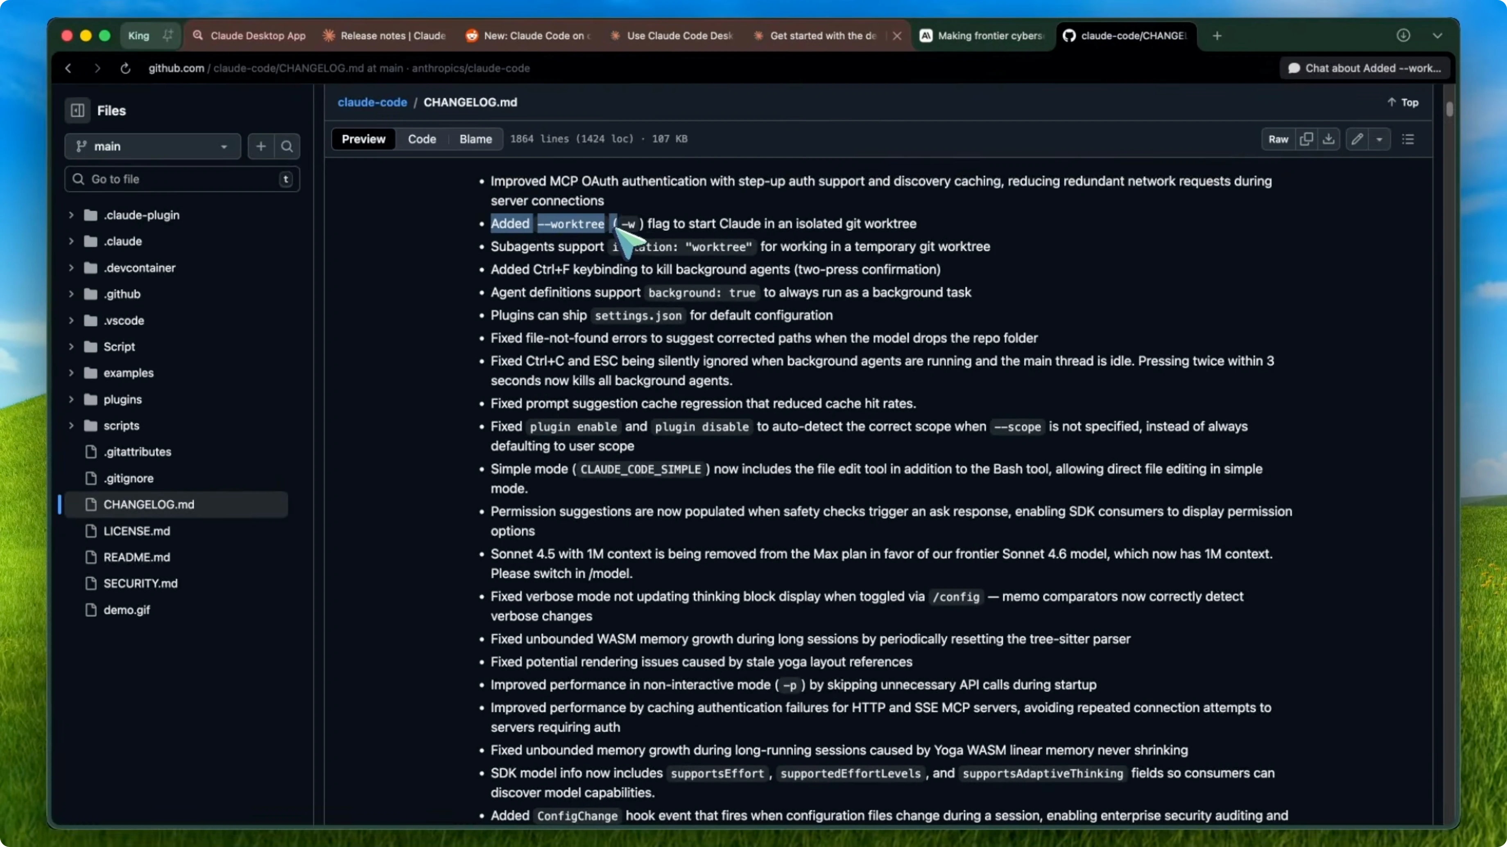Collapse the Files side panel

[x=77, y=110]
